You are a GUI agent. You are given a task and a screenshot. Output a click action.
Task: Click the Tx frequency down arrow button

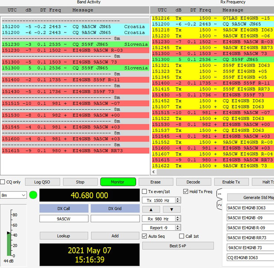coord(171,210)
